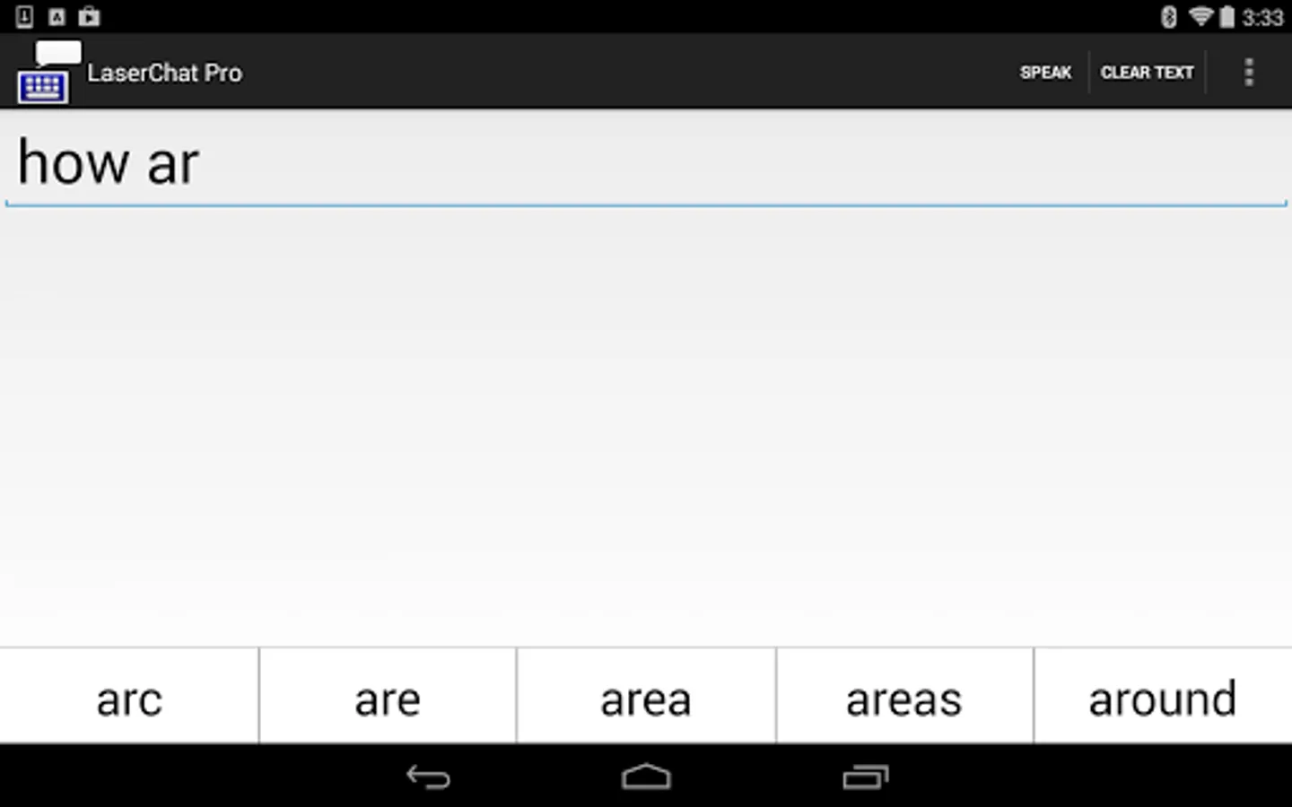This screenshot has width=1292, height=807.
Task: Tap the Android home navigation icon
Action: tap(646, 777)
